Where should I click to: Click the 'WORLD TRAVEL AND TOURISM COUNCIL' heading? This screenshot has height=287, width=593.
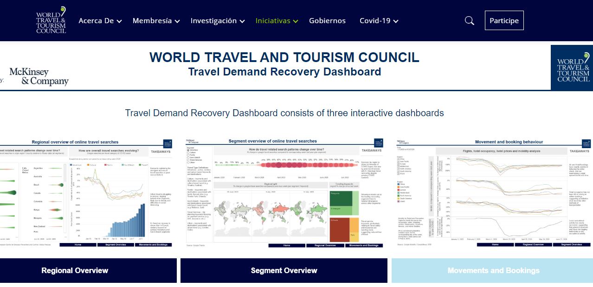284,57
